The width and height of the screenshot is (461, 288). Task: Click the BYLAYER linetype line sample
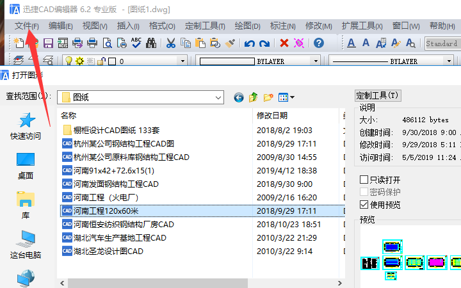click(x=360, y=61)
